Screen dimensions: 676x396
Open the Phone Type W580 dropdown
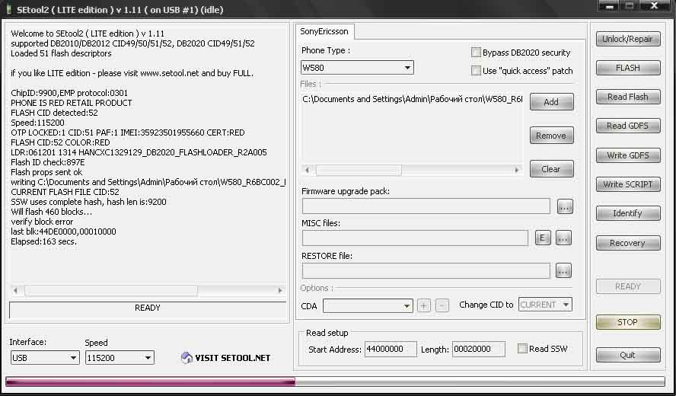pyautogui.click(x=357, y=68)
